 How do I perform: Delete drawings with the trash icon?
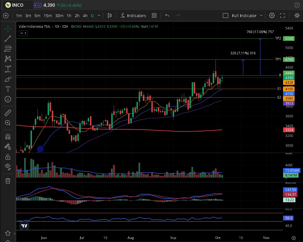coord(8,181)
